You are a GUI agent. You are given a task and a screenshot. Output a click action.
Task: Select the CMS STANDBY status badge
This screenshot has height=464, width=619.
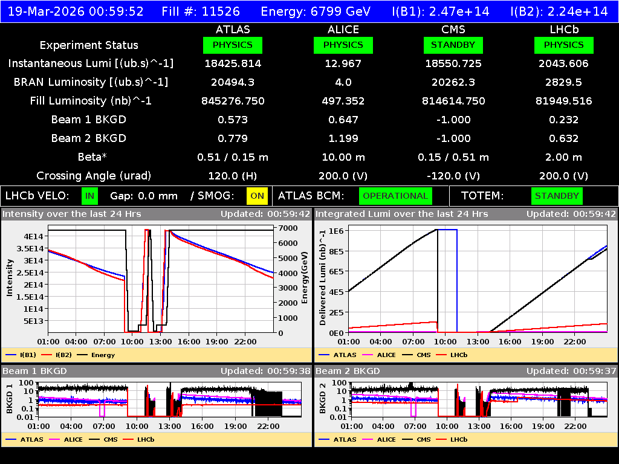pos(453,45)
